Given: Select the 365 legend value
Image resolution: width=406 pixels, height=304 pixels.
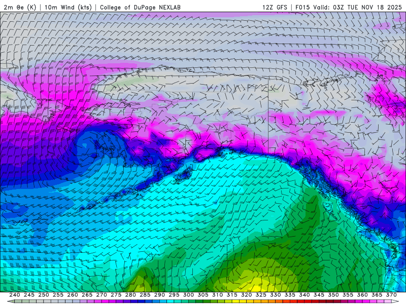Looking at the screenshot, I should [377, 295].
